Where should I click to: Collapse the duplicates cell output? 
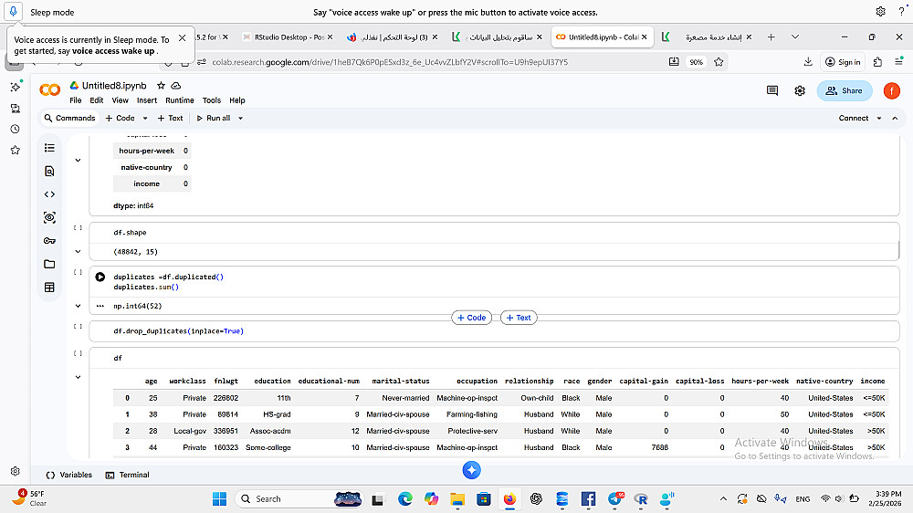pyautogui.click(x=78, y=306)
